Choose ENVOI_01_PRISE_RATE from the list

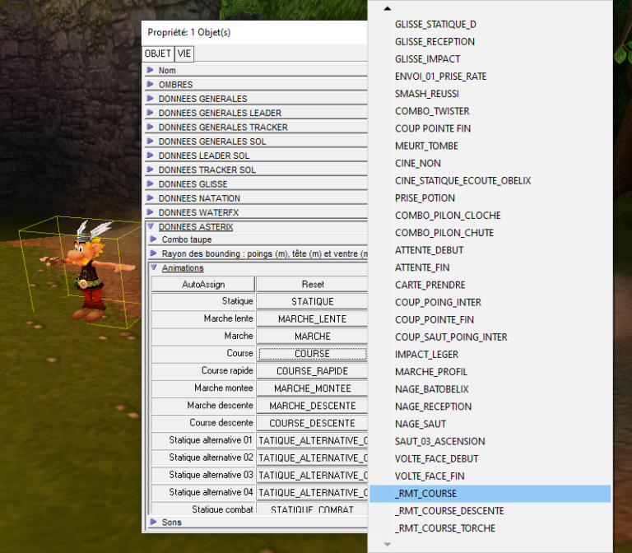pyautogui.click(x=490, y=77)
